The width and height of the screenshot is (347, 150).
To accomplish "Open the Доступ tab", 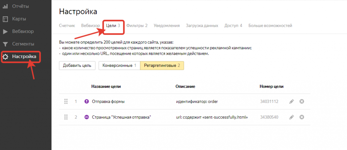I will (x=233, y=25).
